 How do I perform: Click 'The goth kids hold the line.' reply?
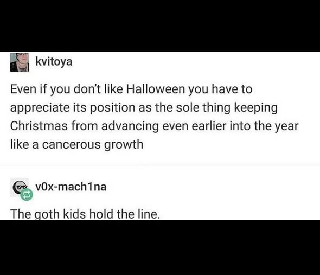[85, 214]
